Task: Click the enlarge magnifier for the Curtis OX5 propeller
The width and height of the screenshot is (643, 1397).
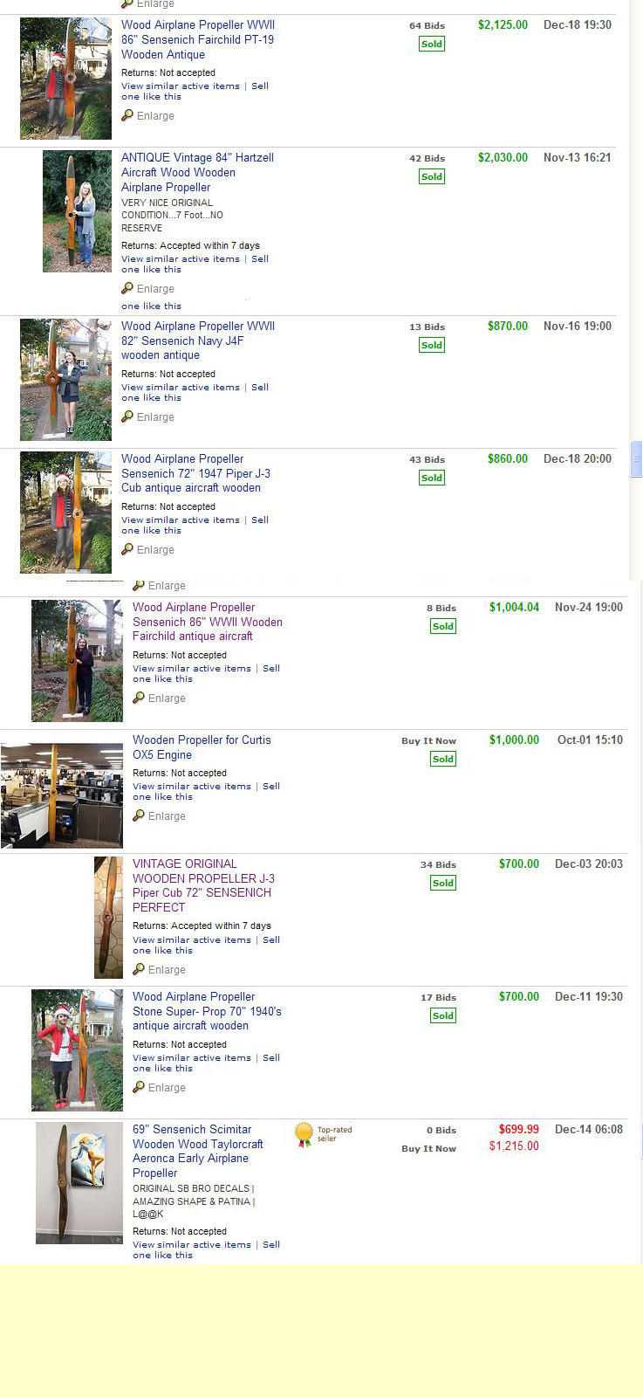Action: pyautogui.click(x=139, y=816)
